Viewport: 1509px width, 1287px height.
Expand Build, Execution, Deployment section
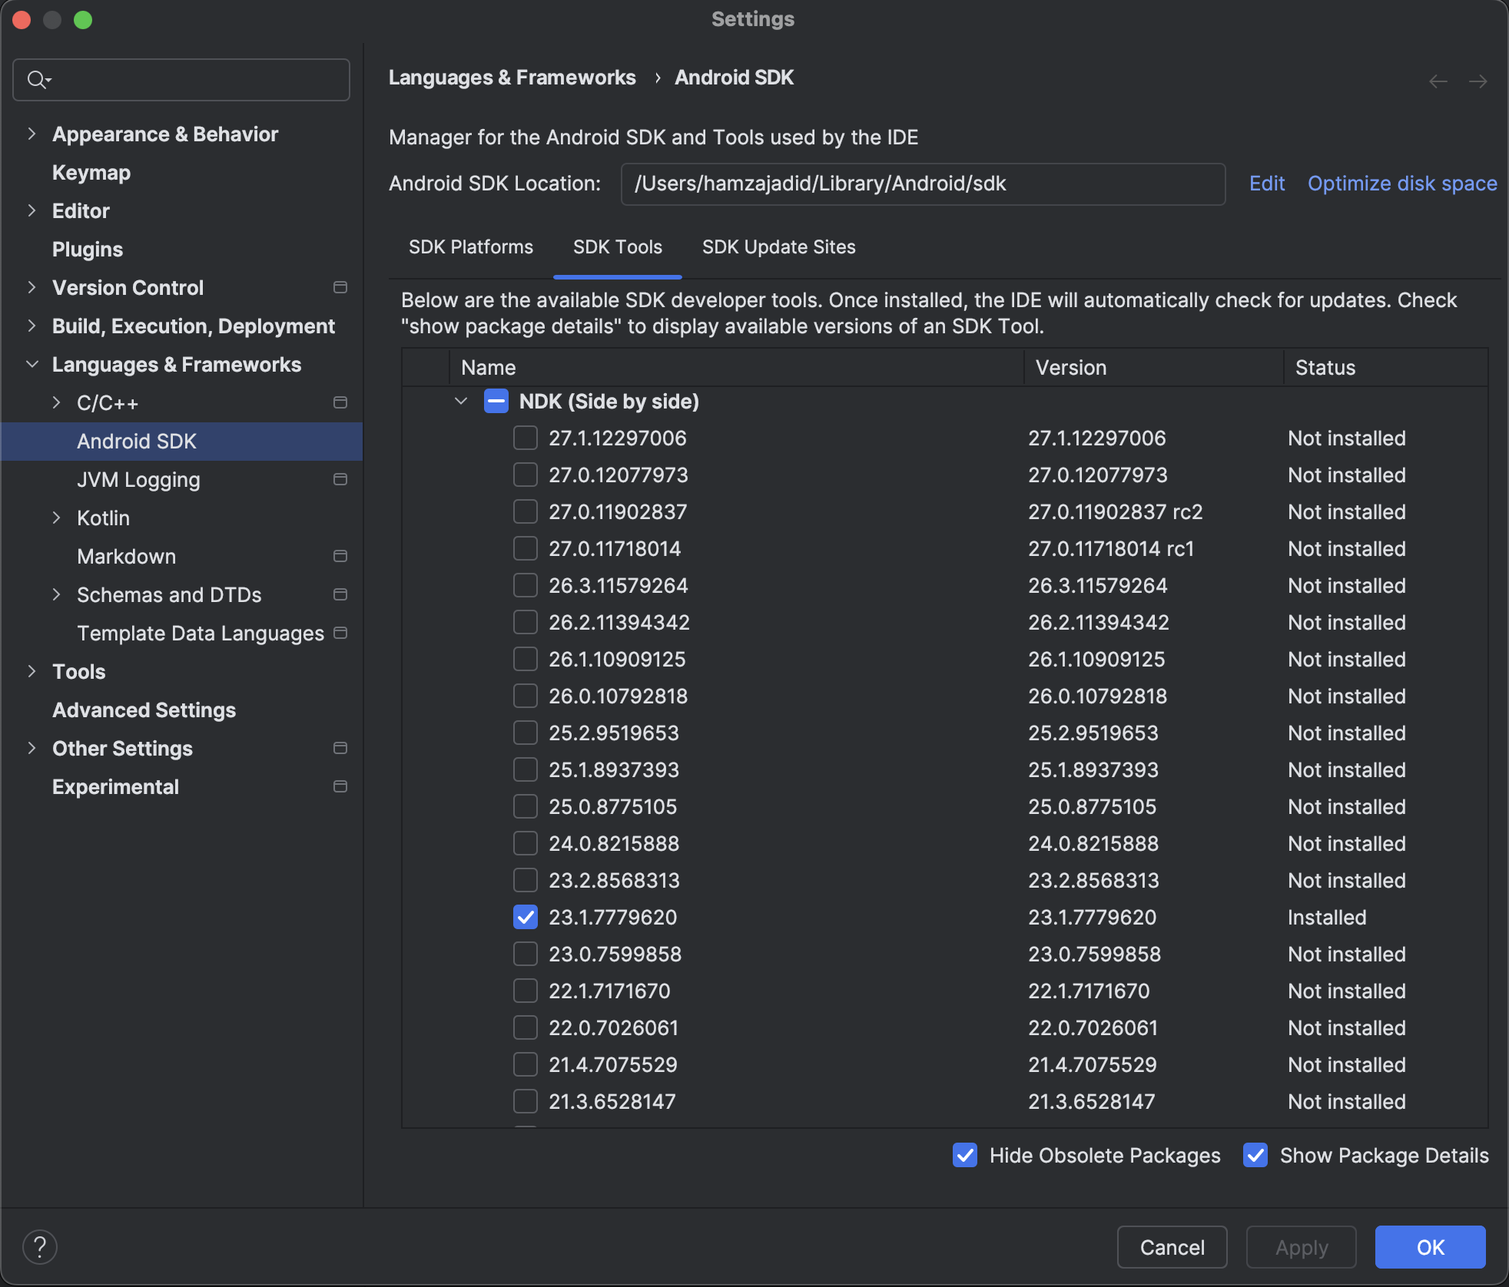(32, 326)
